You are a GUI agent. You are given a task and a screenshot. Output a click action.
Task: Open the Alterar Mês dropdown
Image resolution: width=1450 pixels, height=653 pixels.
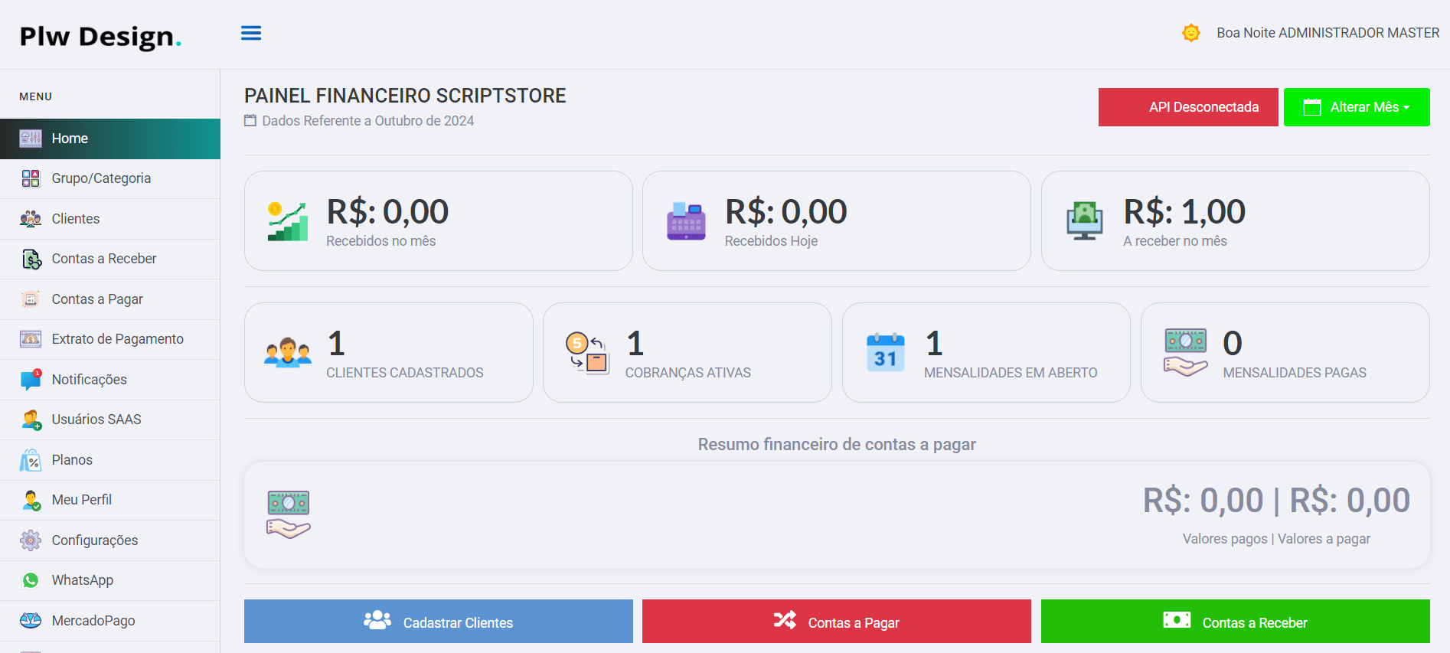(1356, 107)
